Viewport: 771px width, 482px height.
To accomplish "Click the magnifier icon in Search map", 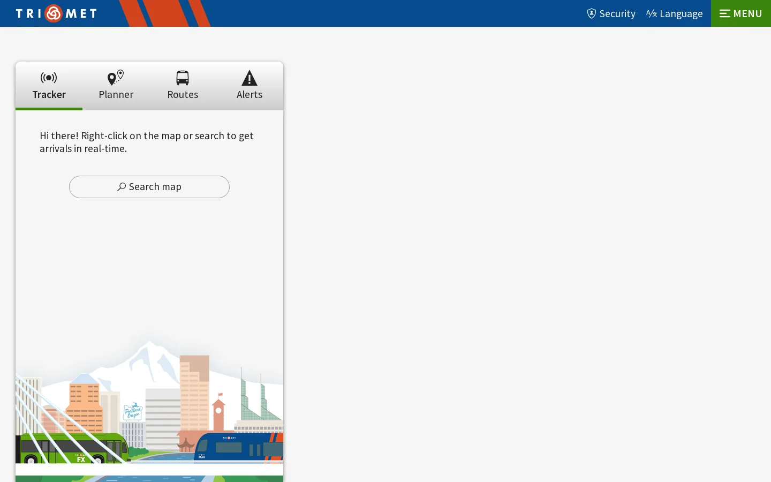I will coord(122,187).
